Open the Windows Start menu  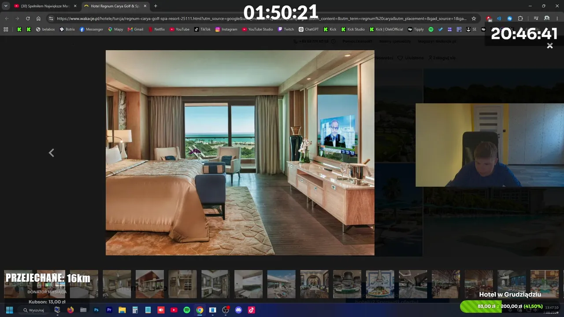click(9, 310)
